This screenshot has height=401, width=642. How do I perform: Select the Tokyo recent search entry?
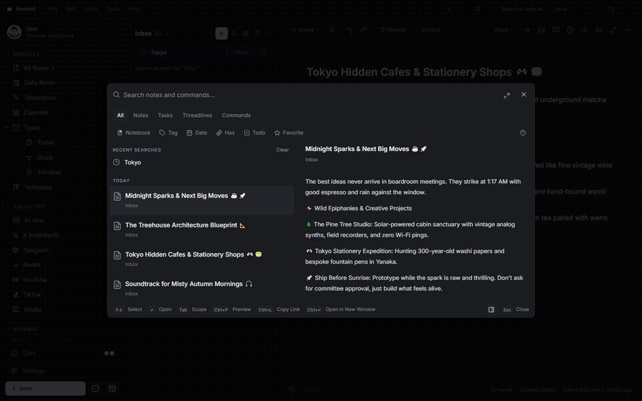(201, 162)
